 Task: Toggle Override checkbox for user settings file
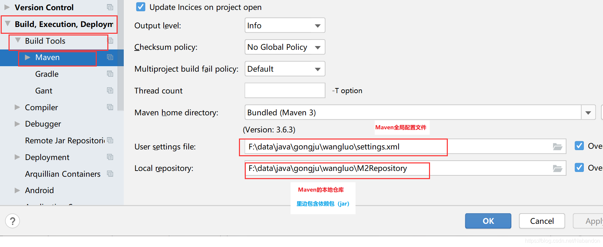coord(579,146)
